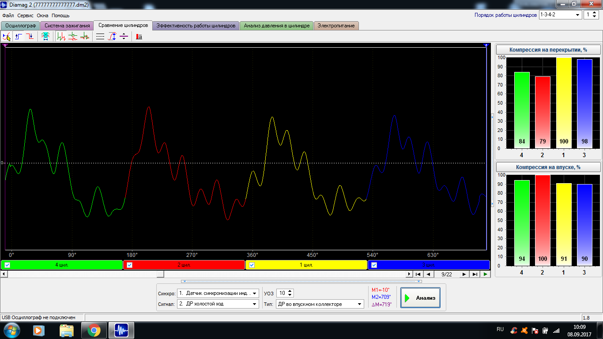Click the lower side arrow on chart edge
The image size is (603, 339).
(x=492, y=204)
